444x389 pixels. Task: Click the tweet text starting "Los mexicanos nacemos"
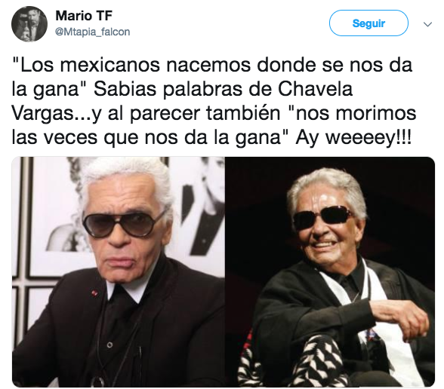point(214,101)
